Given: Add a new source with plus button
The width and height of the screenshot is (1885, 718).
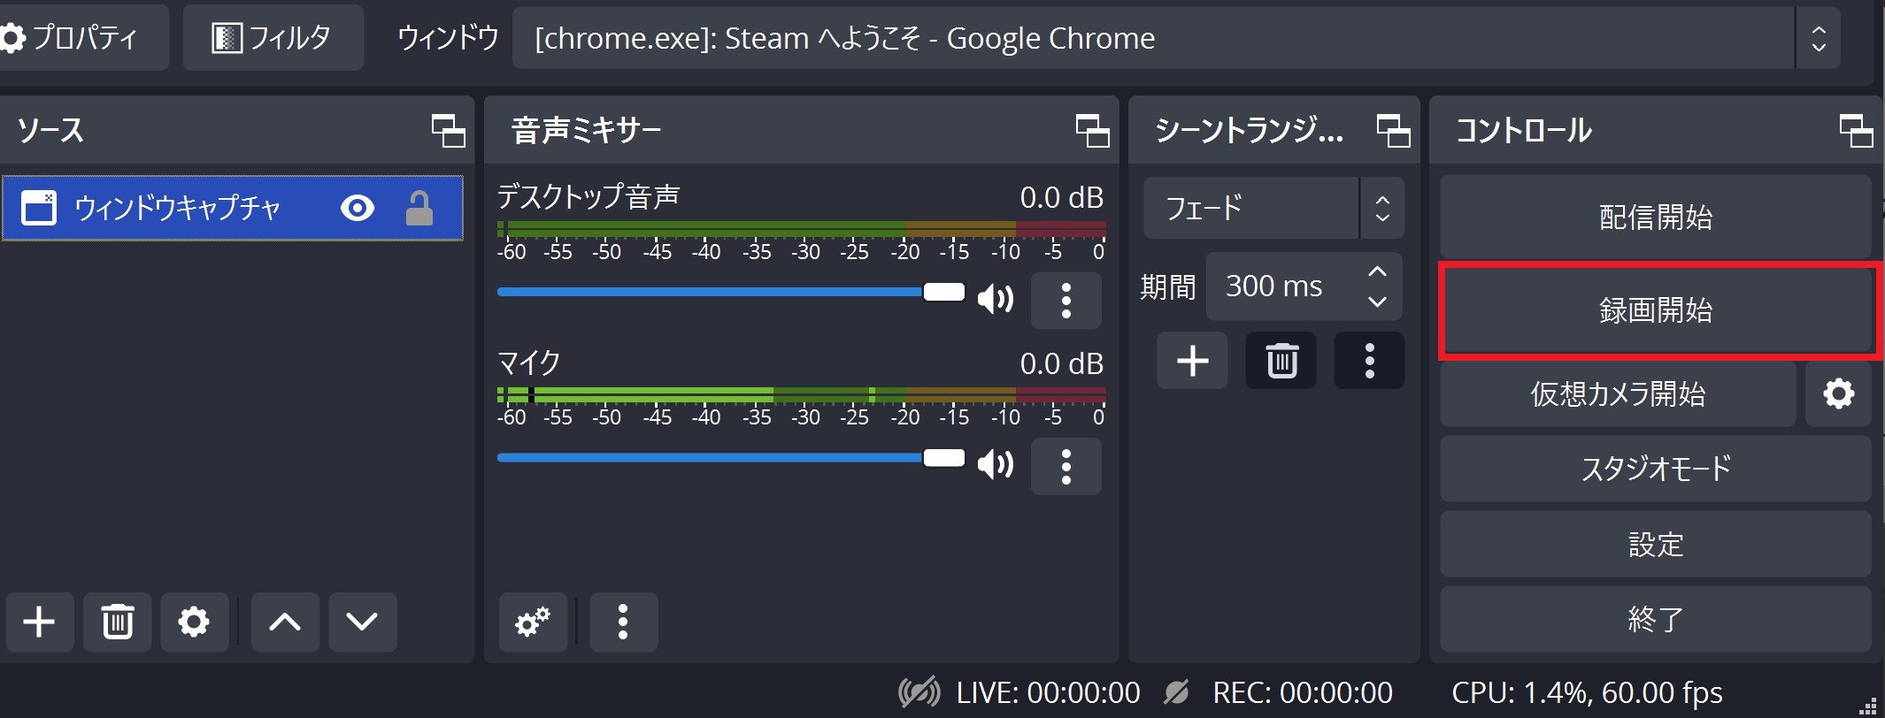Looking at the screenshot, I should tap(39, 622).
